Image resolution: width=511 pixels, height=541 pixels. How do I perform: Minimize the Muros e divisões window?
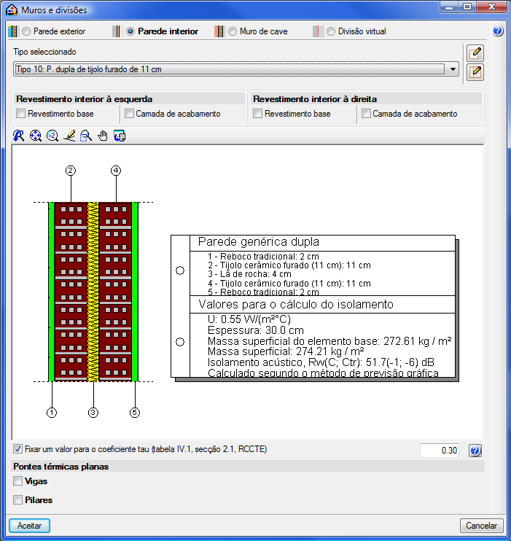(x=449, y=7)
